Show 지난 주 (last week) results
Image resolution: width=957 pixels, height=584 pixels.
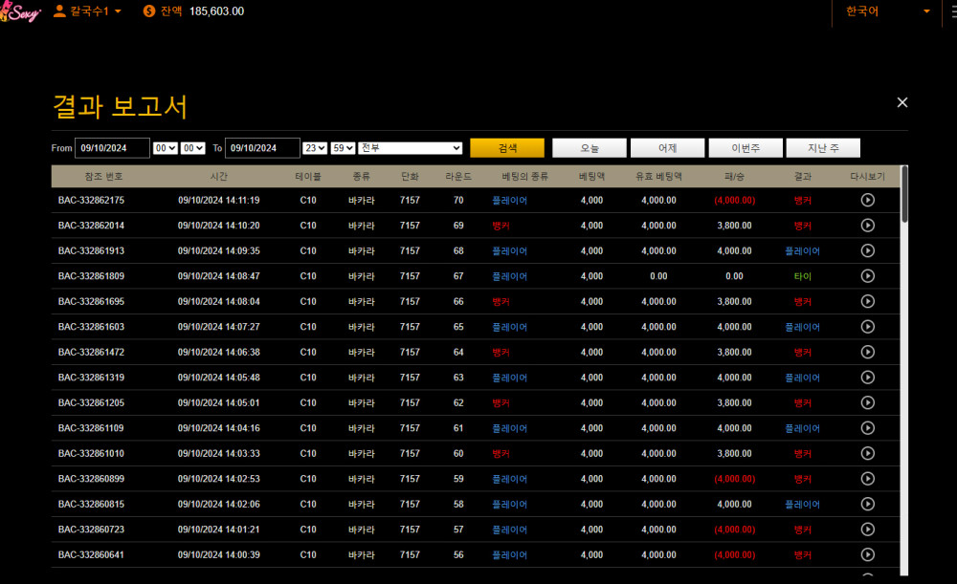pos(822,148)
